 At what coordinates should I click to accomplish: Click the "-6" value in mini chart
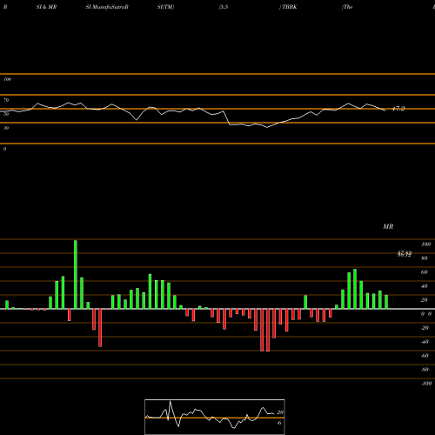tap(279, 423)
